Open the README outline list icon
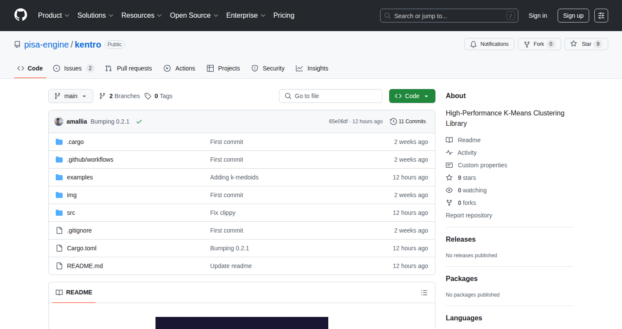 click(x=424, y=293)
